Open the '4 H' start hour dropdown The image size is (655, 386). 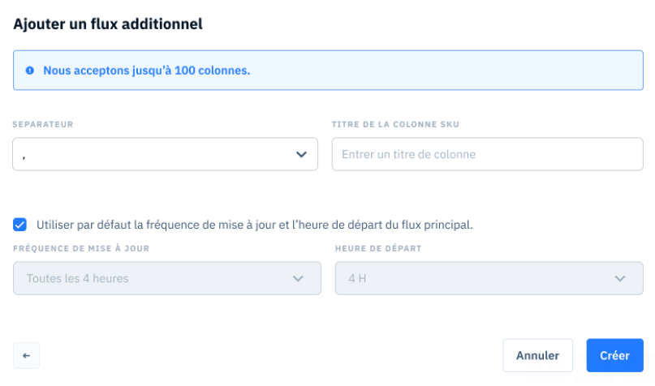[x=489, y=278]
